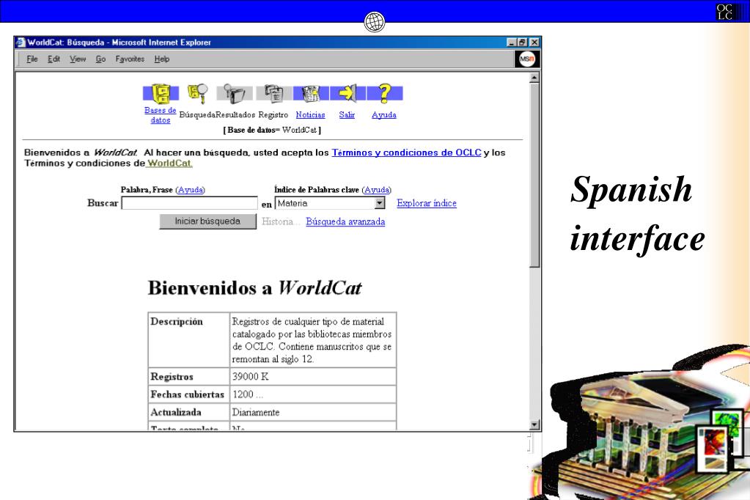Open the WorldCat terms link

click(x=169, y=163)
